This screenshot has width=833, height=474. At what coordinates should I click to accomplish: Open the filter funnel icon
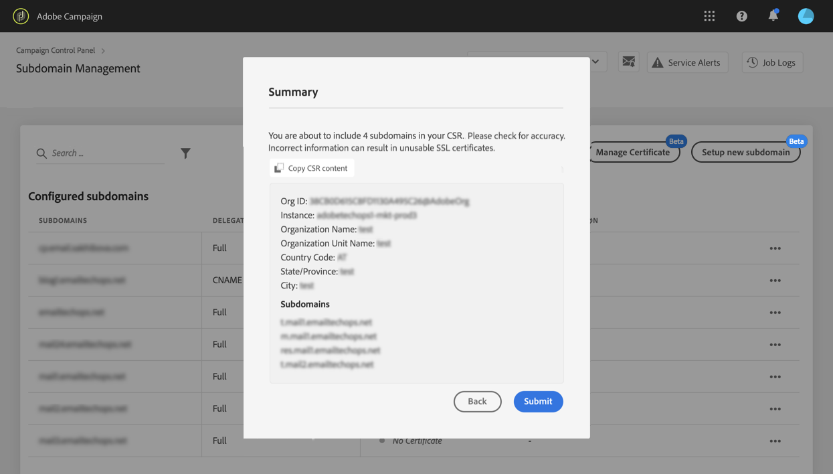(185, 153)
